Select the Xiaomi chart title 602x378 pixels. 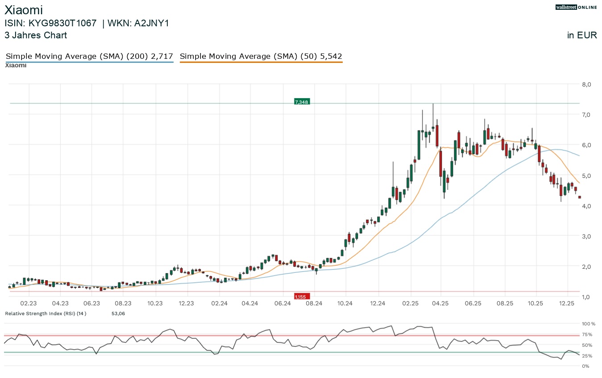coord(24,10)
